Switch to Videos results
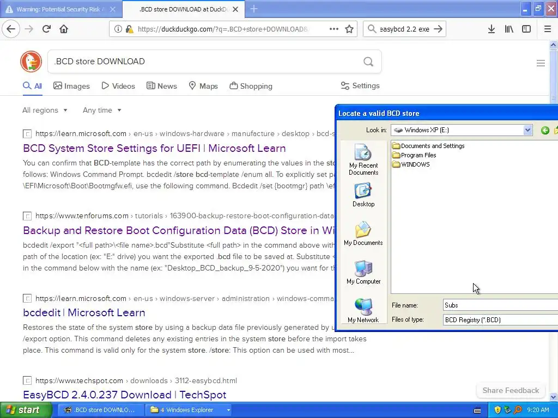Image resolution: width=558 pixels, height=418 pixels. 118,86
